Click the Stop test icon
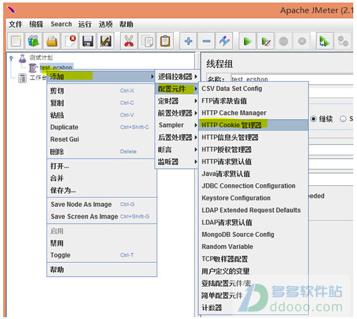Image resolution: width=357 pixels, height=319 pixels. [x=284, y=41]
